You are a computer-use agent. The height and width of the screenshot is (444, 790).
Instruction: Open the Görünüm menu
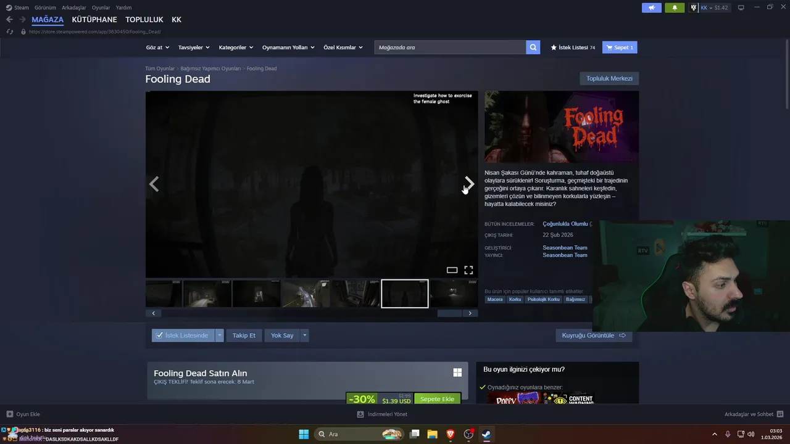(x=45, y=7)
